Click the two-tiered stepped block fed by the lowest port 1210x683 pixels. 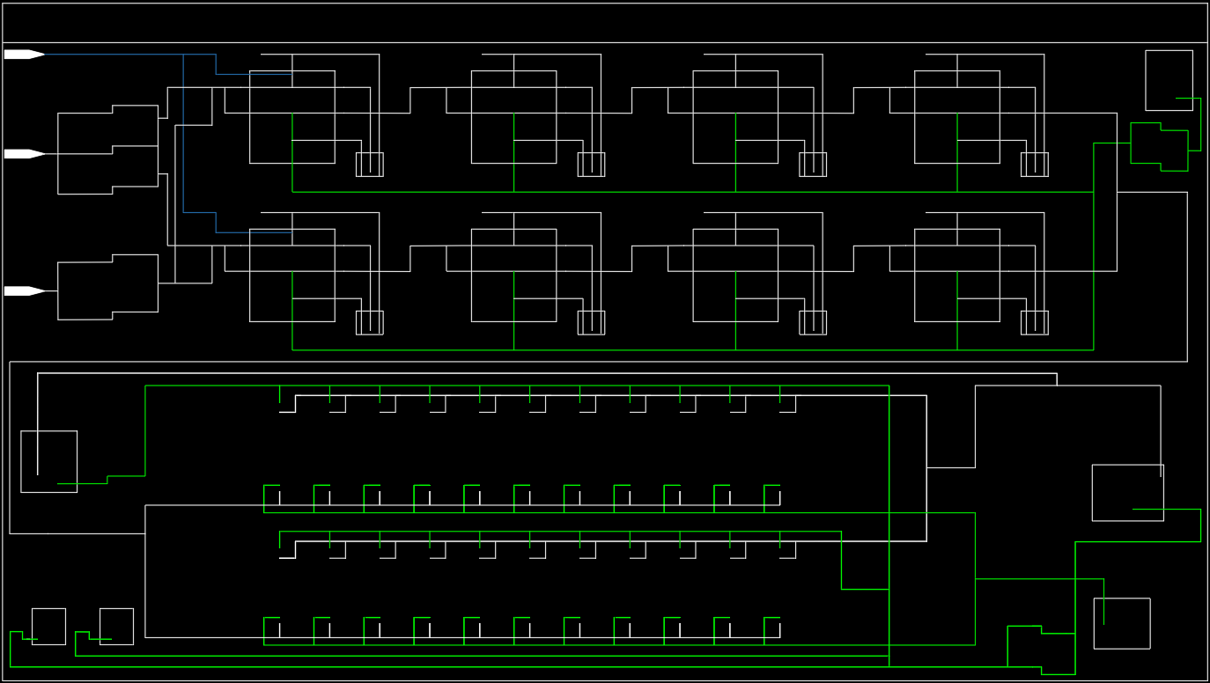point(107,287)
